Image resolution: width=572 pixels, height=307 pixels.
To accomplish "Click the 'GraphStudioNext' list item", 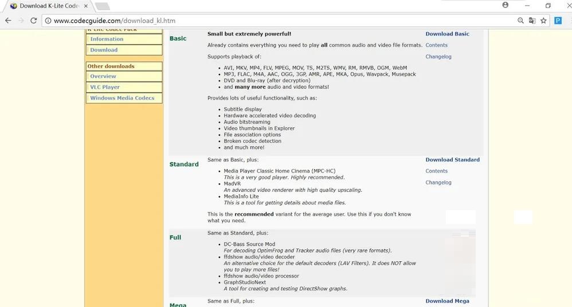I will click(x=245, y=282).
